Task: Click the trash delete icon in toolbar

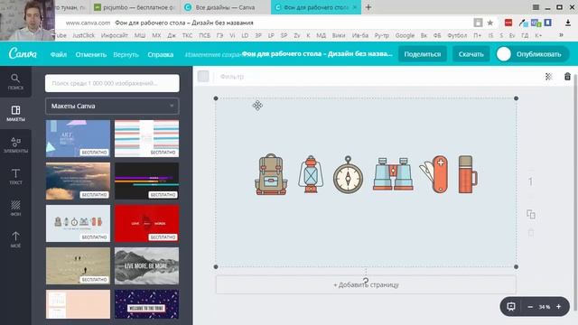Action: pos(567,76)
